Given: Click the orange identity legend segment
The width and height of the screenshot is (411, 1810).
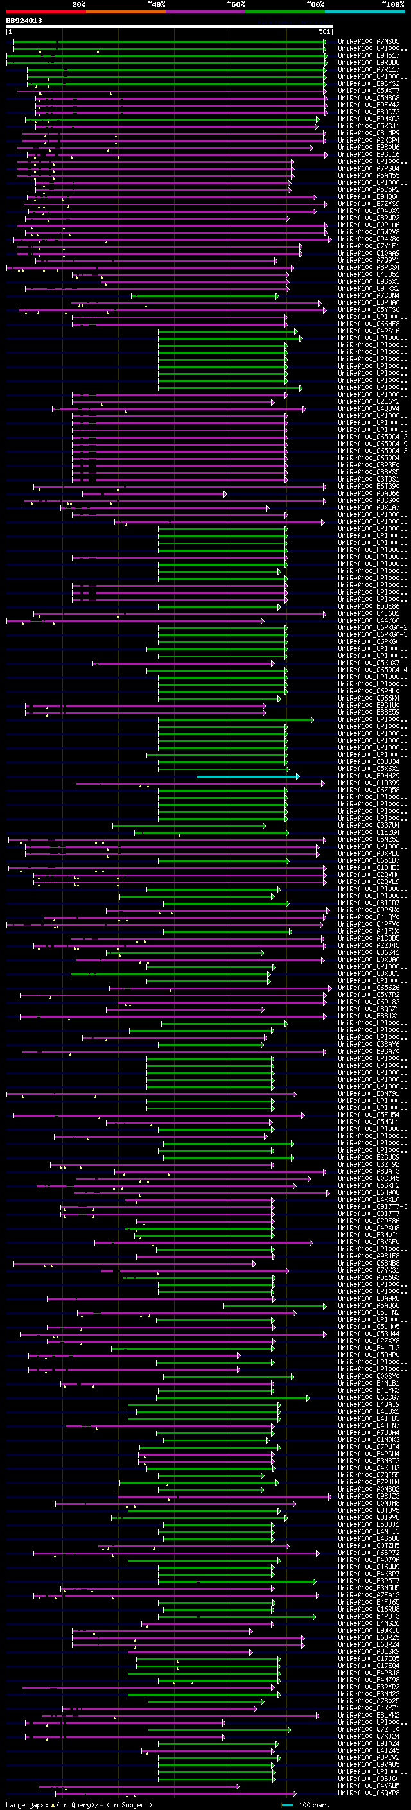Looking at the screenshot, I should click(126, 12).
